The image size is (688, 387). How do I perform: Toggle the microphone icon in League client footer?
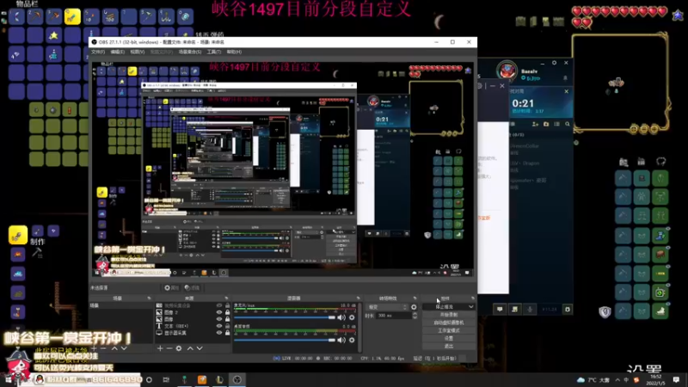point(530,310)
